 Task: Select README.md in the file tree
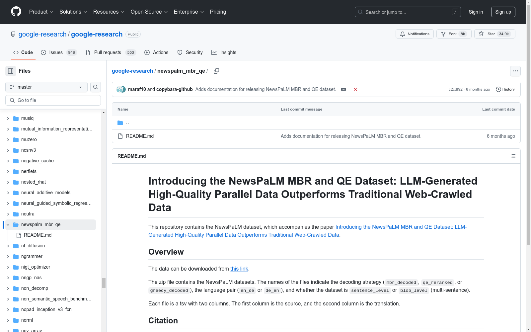[38, 235]
